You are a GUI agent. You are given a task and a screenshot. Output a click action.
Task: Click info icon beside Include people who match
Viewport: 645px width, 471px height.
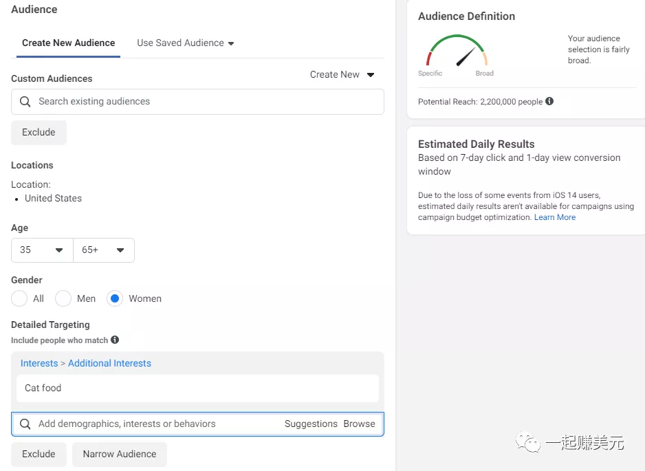pos(115,340)
